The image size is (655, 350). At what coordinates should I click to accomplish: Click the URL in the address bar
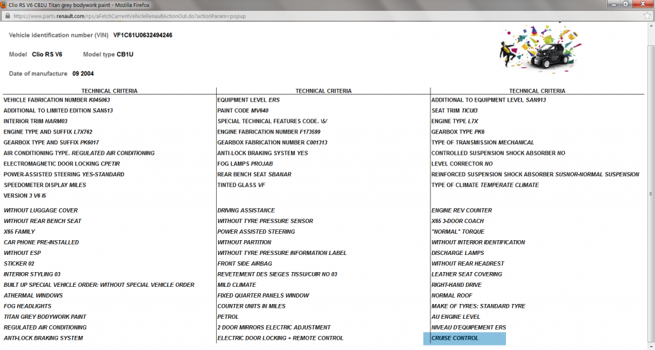(129, 16)
